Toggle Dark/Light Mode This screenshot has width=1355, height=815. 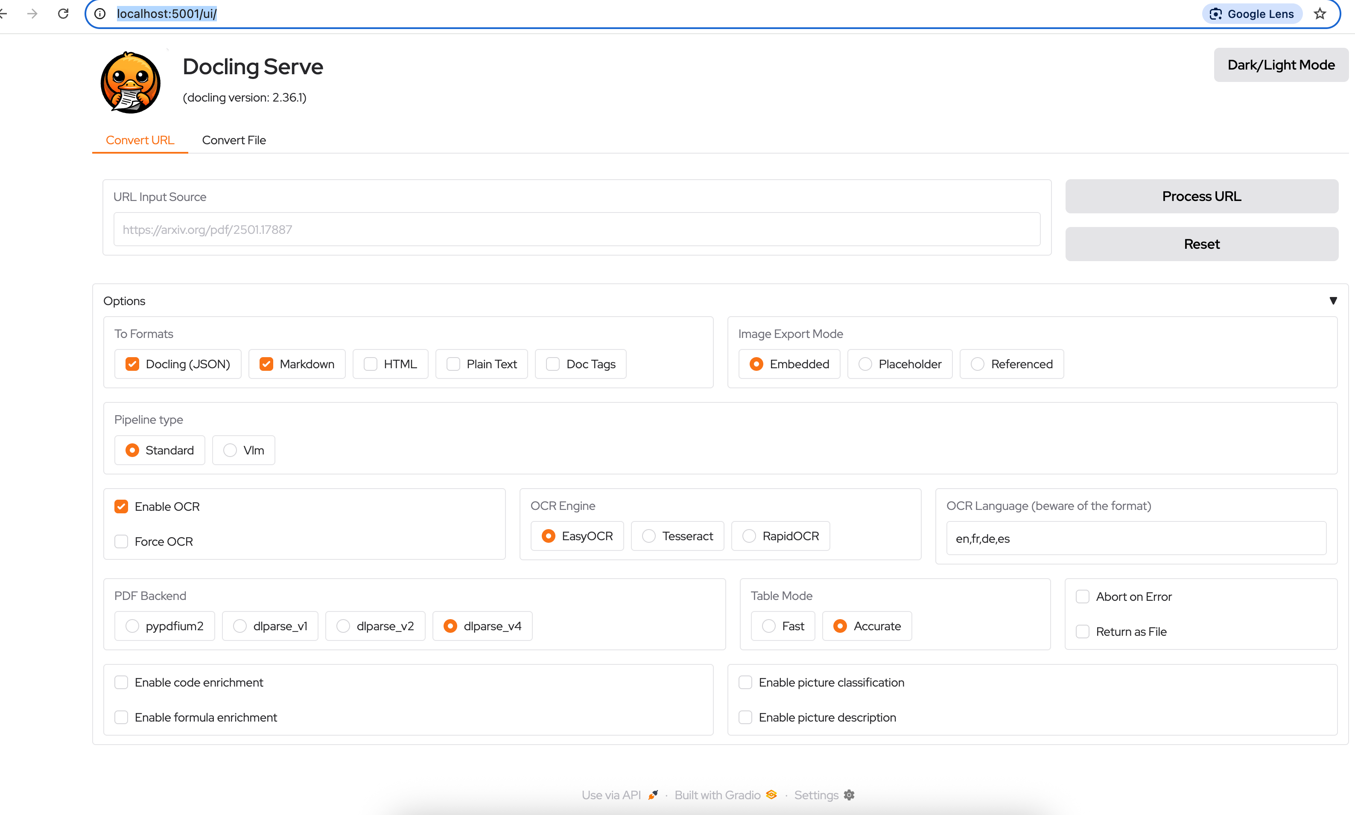point(1281,65)
